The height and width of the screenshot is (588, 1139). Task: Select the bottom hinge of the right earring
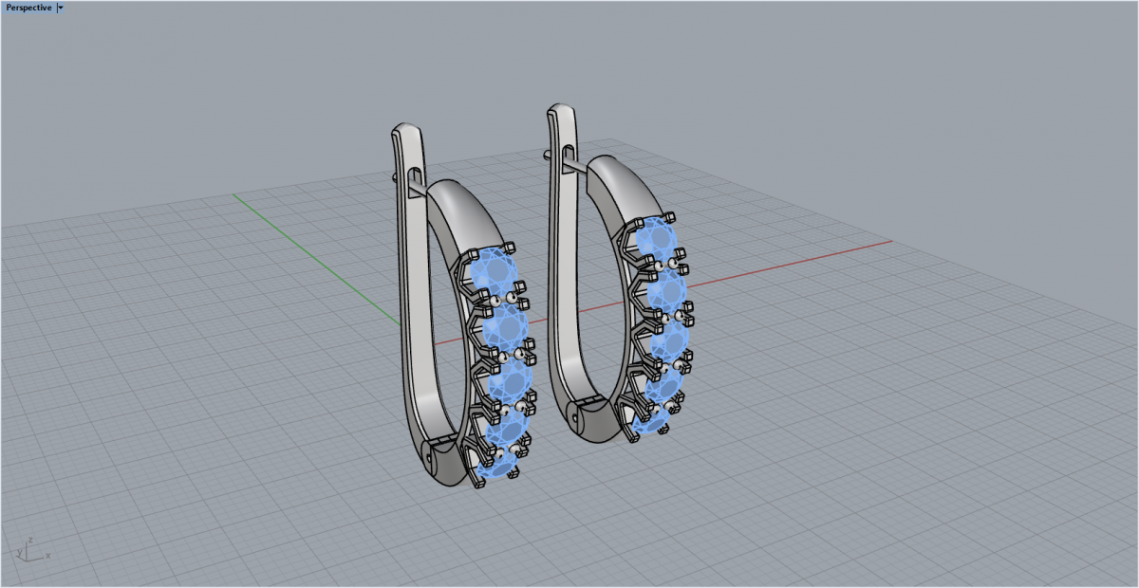(x=593, y=415)
